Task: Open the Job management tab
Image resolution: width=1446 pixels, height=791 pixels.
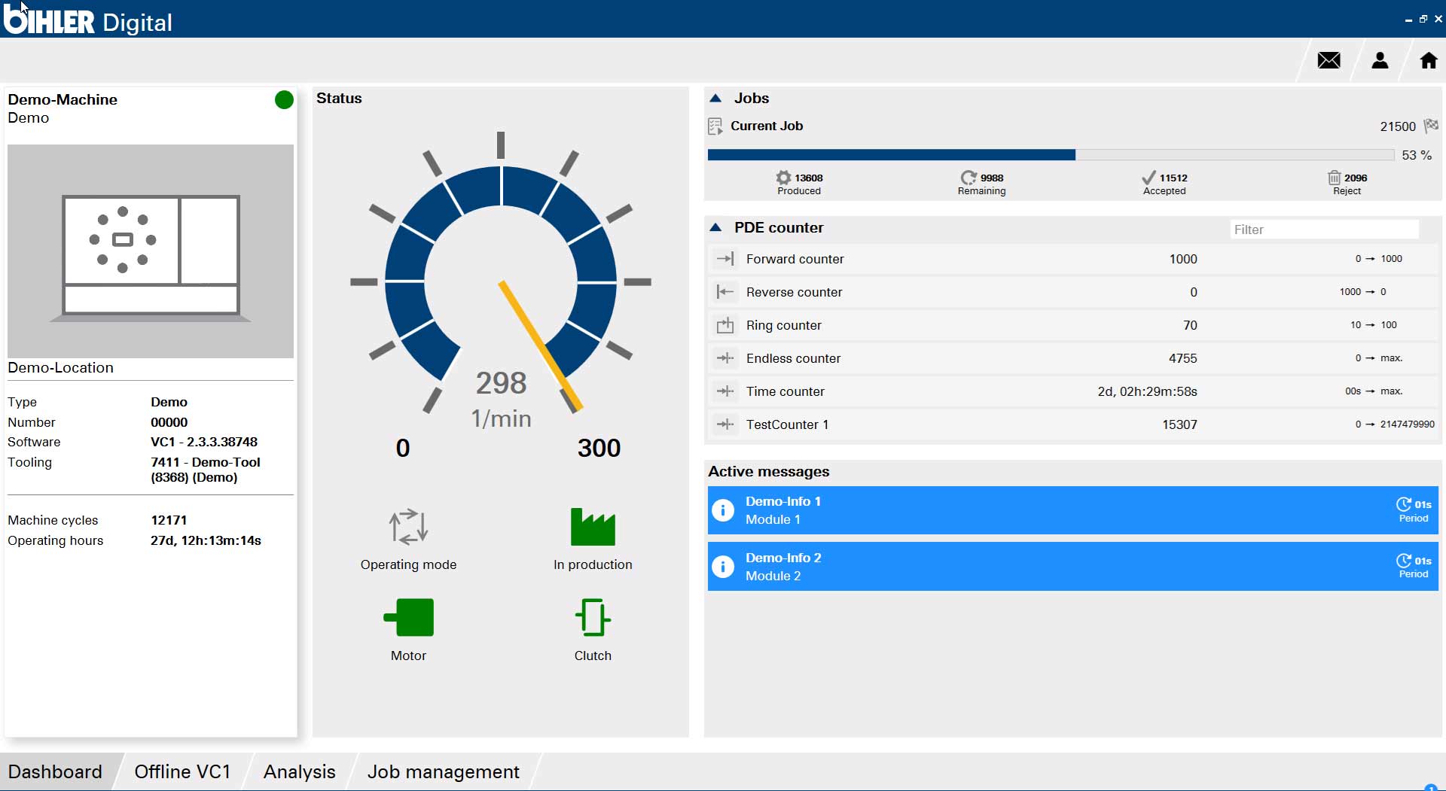Action: [443, 771]
